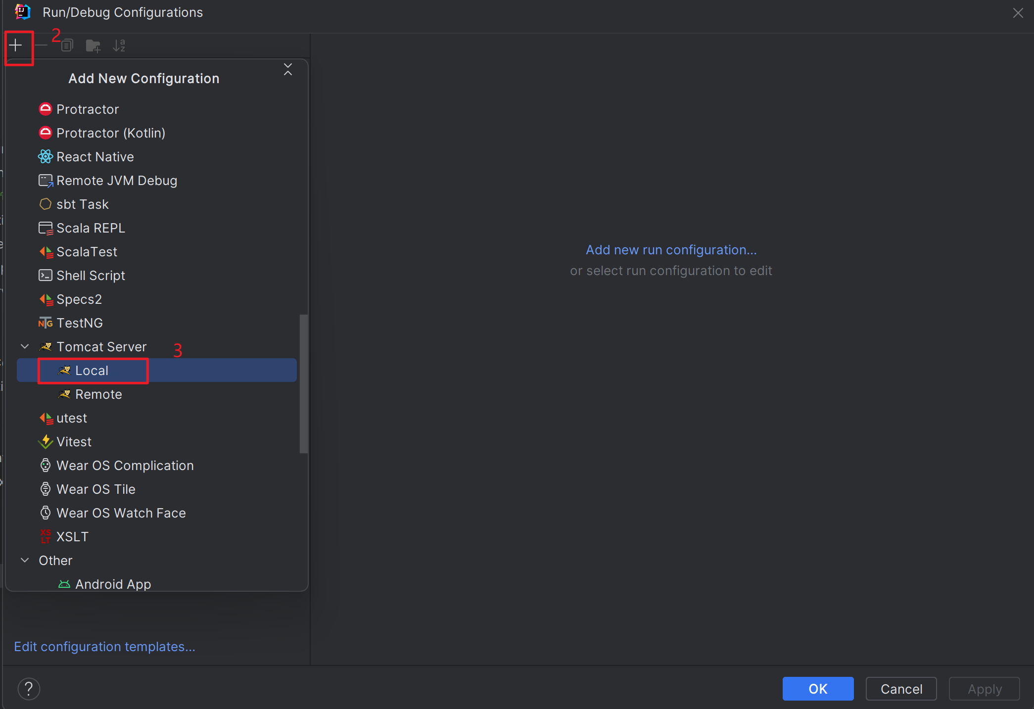The image size is (1034, 709).
Task: Select the TestNG label
Action: pyautogui.click(x=80, y=323)
